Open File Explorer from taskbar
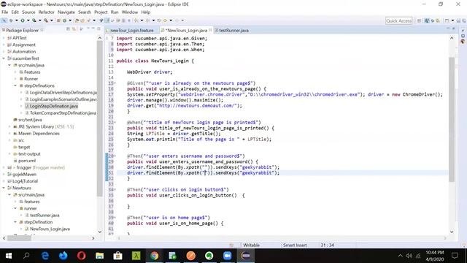Viewport: 467px width, 263px height. click(x=99, y=256)
